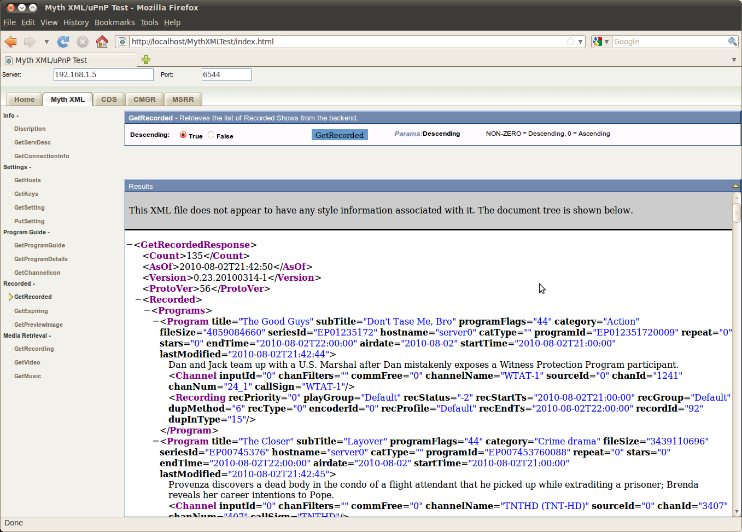Open the View menu

click(x=49, y=22)
